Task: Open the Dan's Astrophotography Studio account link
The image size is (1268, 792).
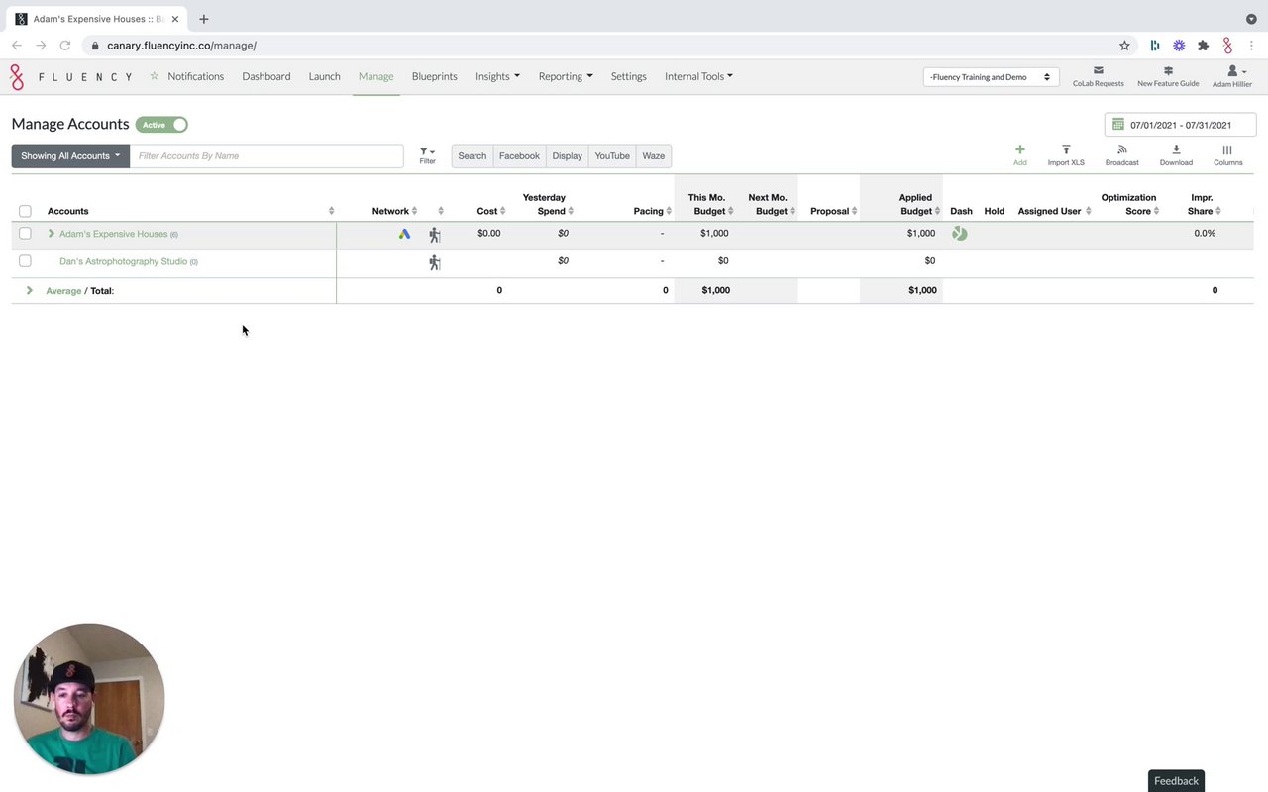Action: [x=123, y=261]
